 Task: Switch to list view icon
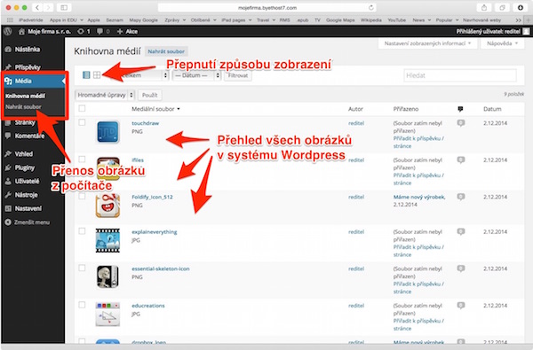coord(86,75)
